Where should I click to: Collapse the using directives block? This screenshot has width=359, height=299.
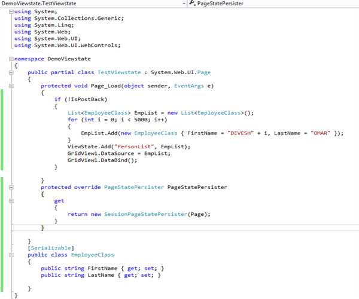(11, 11)
